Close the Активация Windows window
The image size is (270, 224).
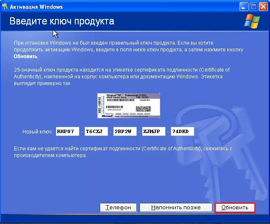point(264,7)
